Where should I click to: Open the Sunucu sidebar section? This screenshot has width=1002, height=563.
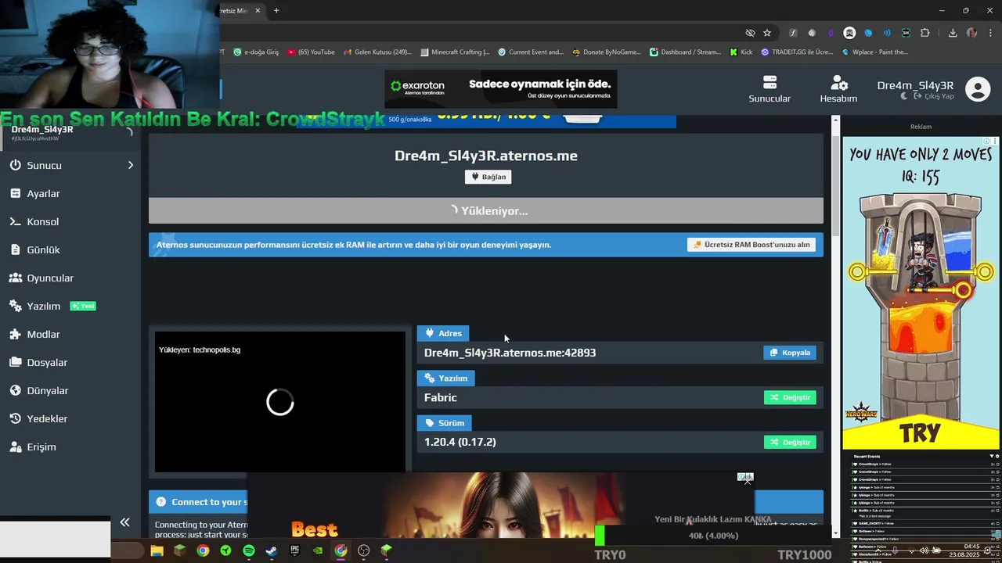click(70, 165)
